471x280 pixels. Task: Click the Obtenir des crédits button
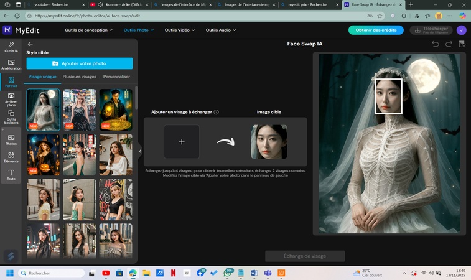point(375,30)
